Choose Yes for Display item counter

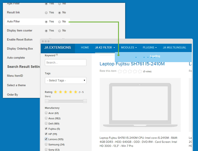click(x=46, y=31)
